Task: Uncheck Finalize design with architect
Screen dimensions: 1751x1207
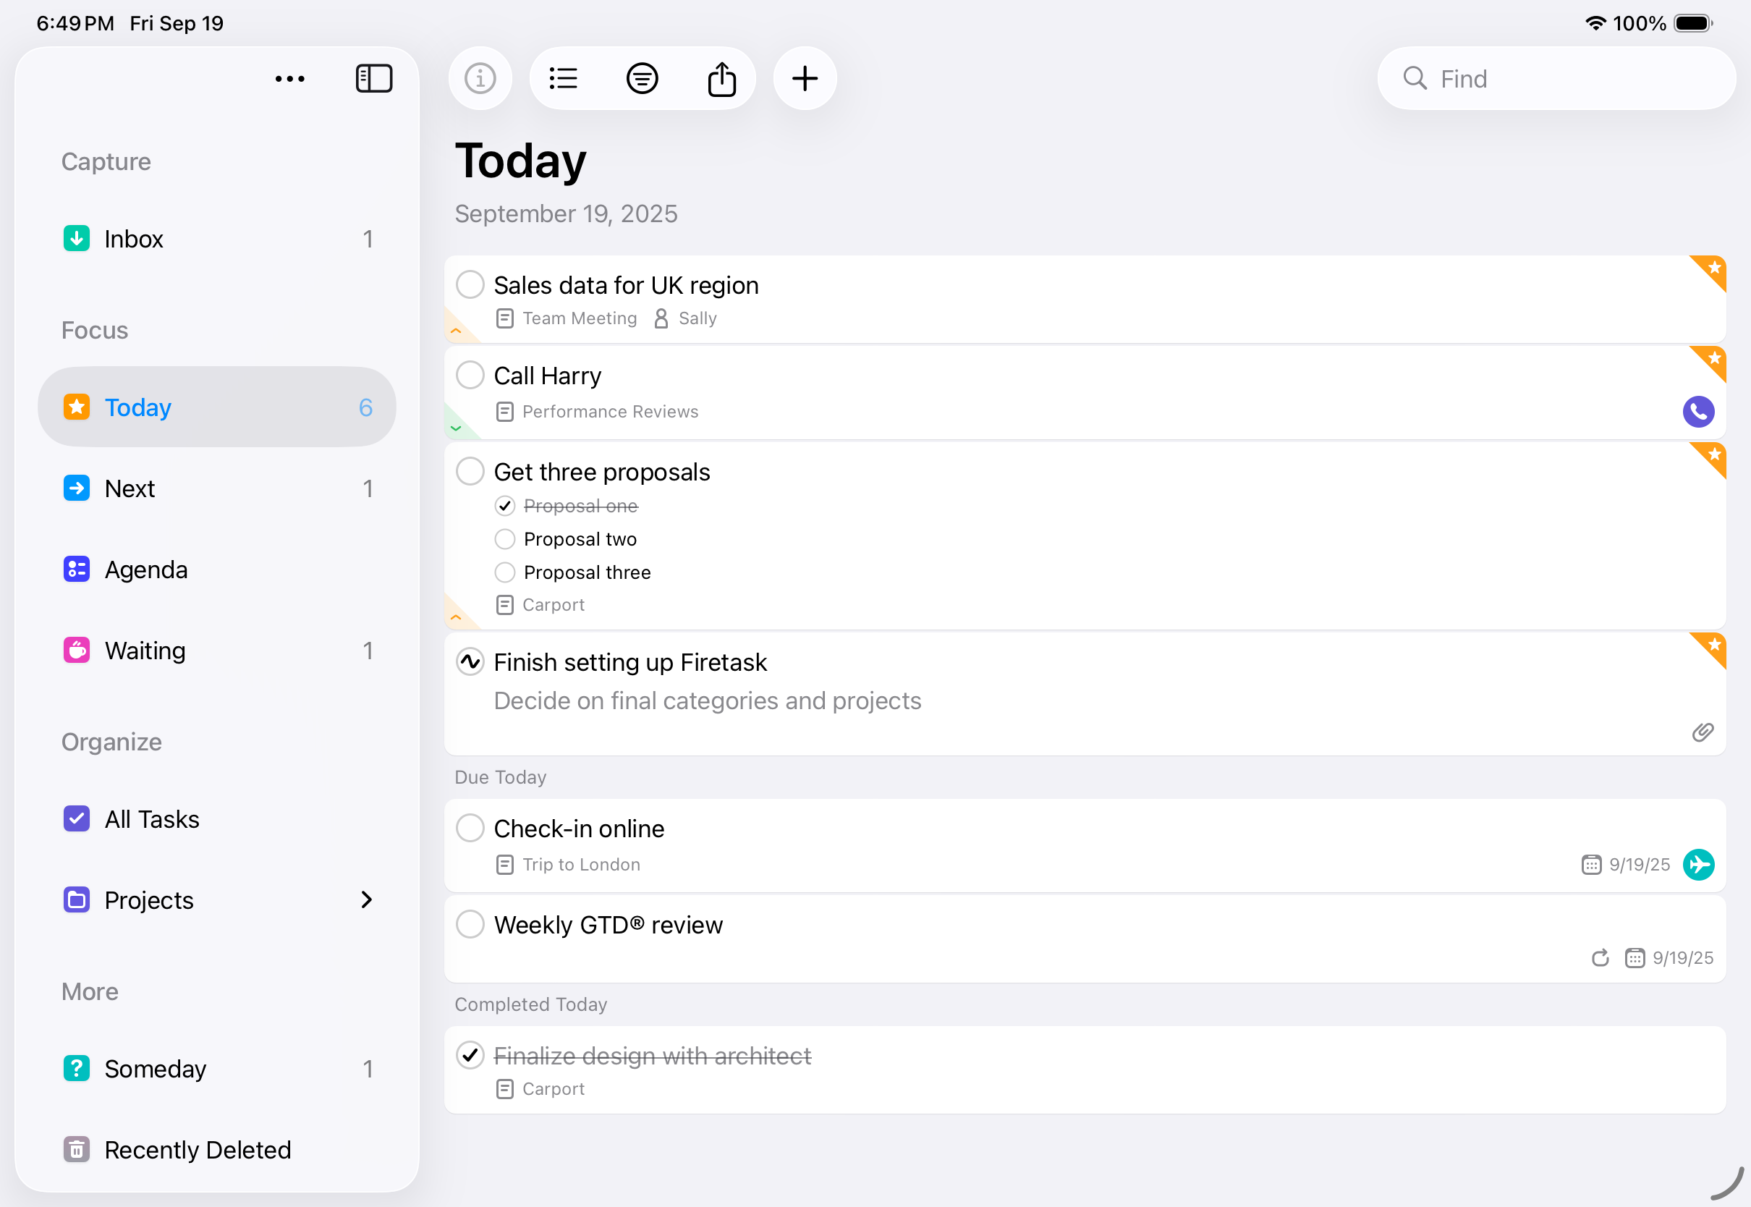Action: click(x=470, y=1055)
